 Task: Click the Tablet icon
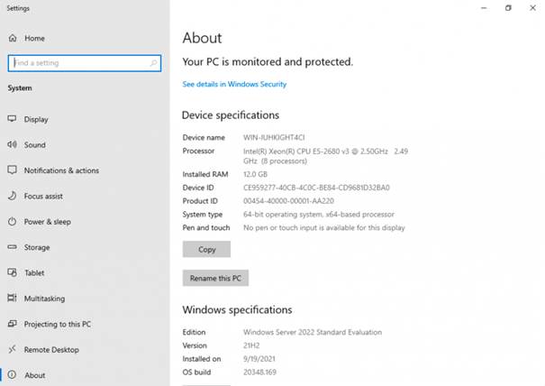tap(13, 272)
